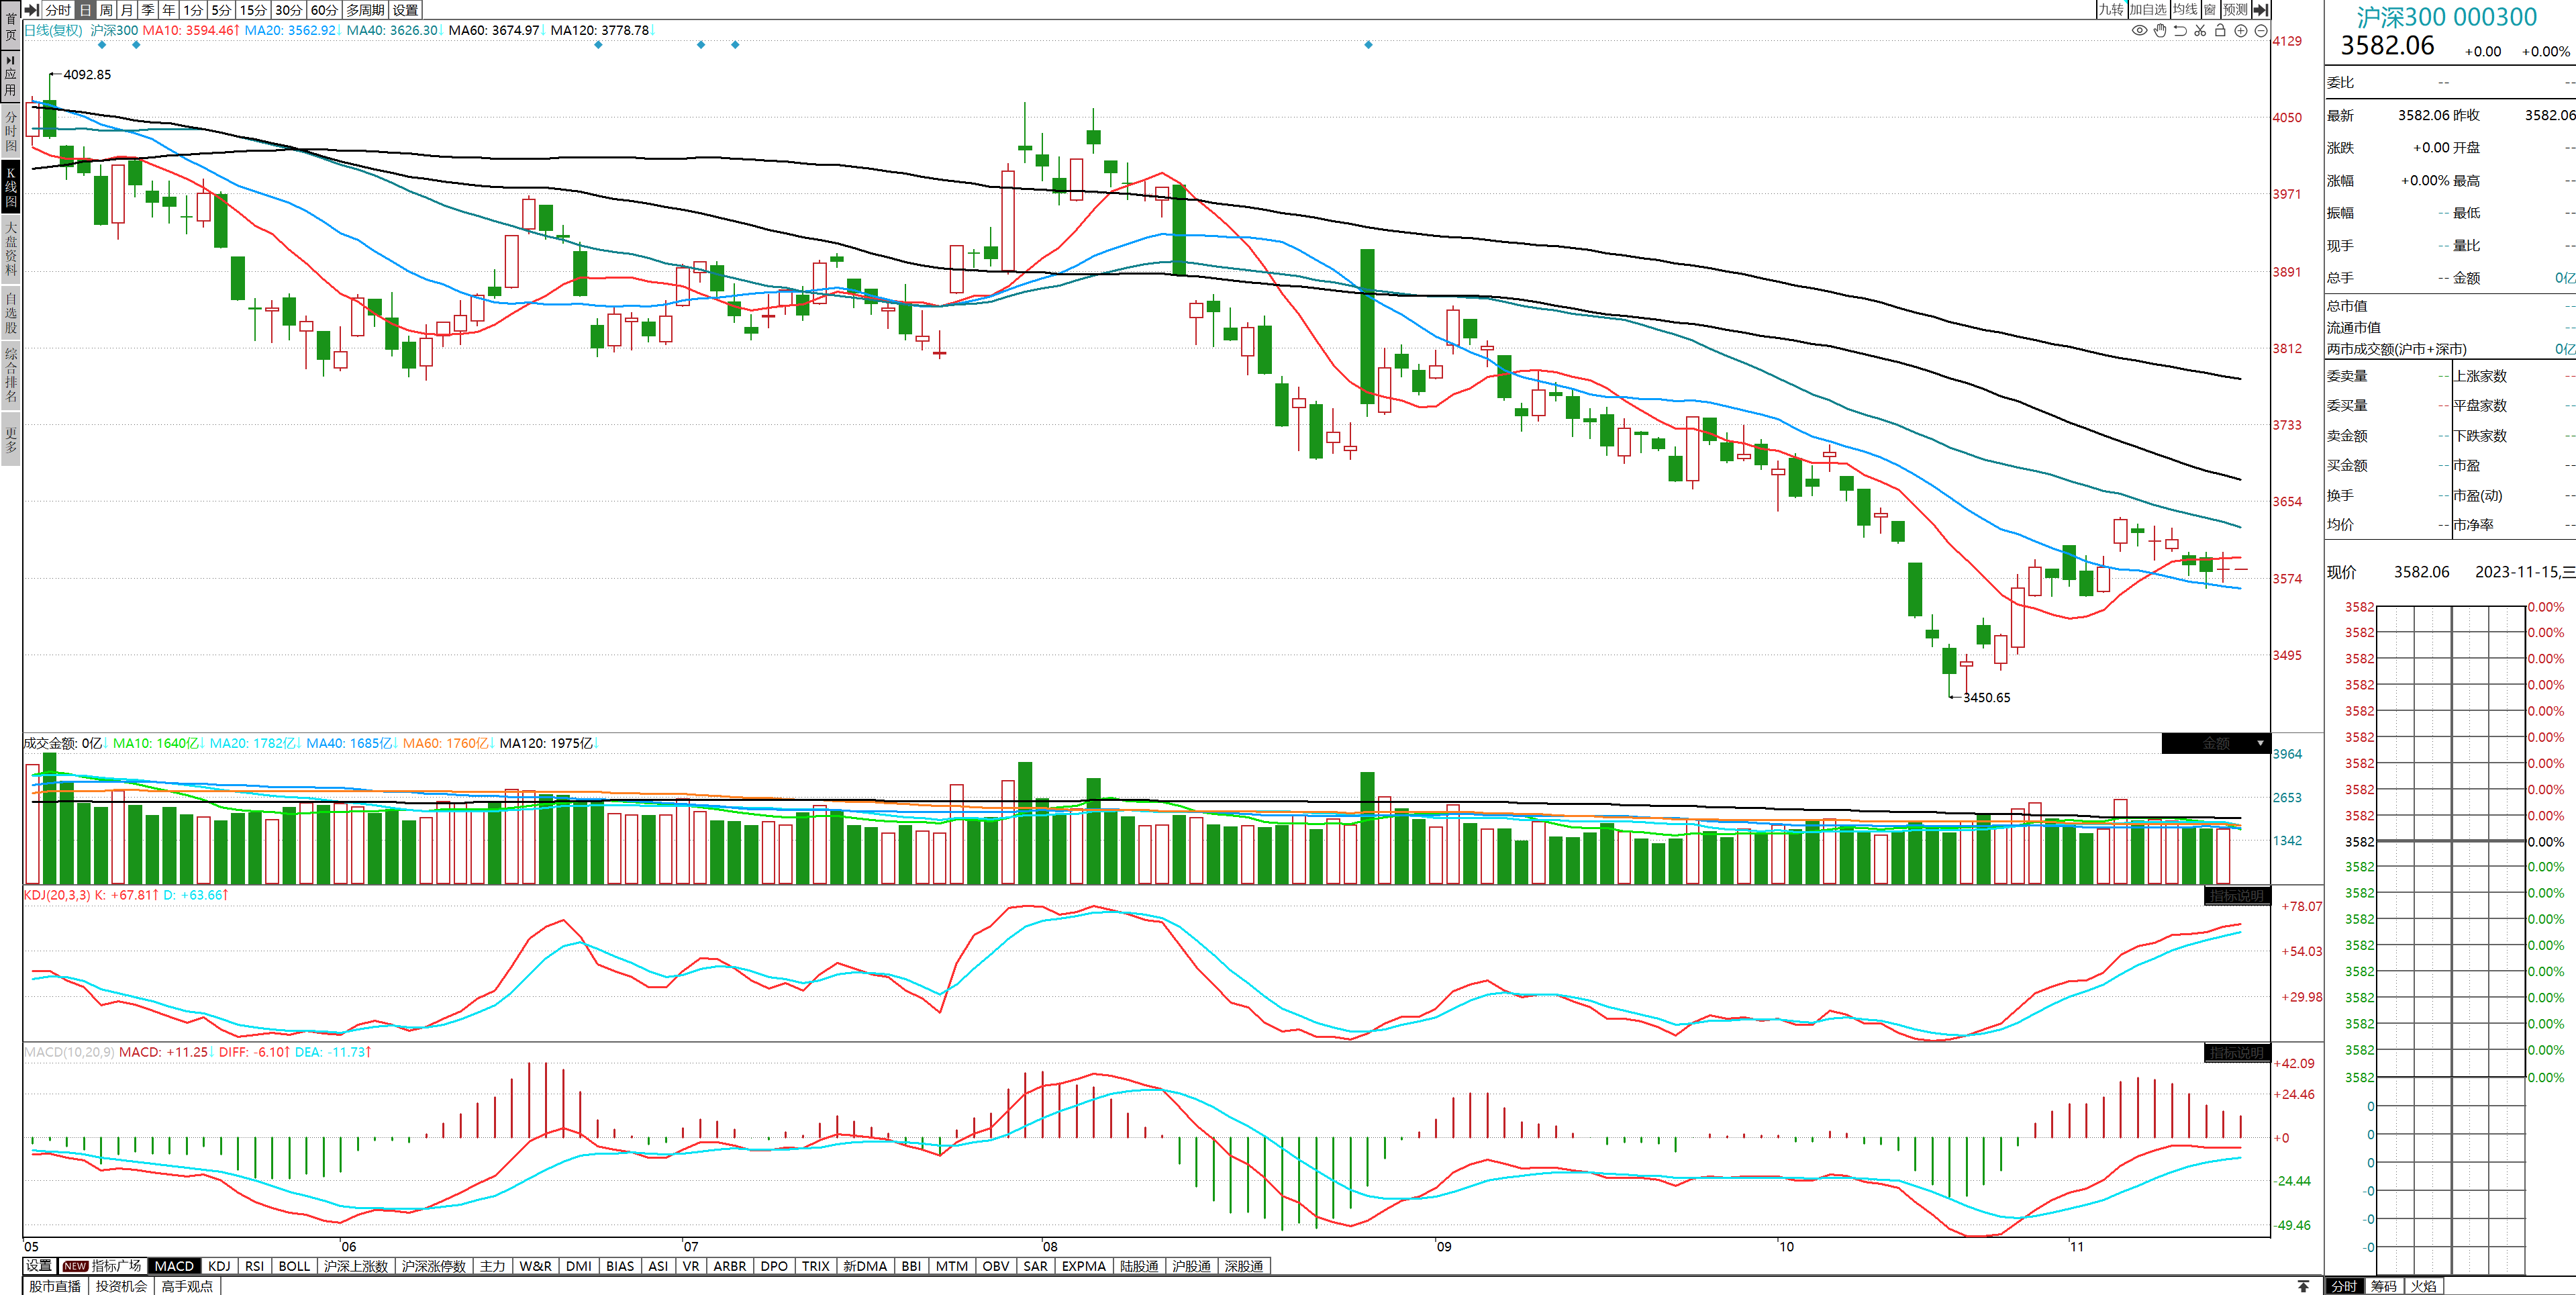This screenshot has height=1295, width=2576.
Task: Toggle the chart lock icon
Action: coord(2220,31)
